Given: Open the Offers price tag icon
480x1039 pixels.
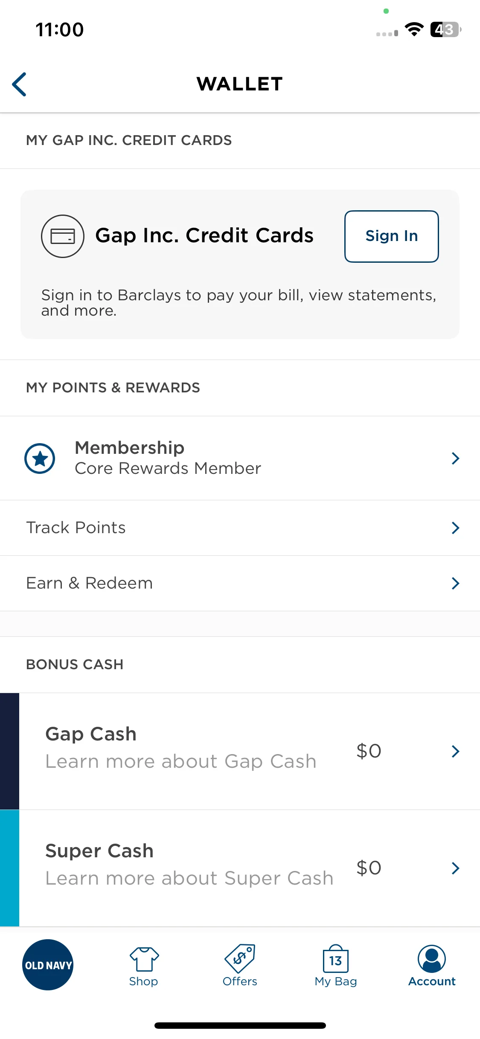Looking at the screenshot, I should coord(240,958).
